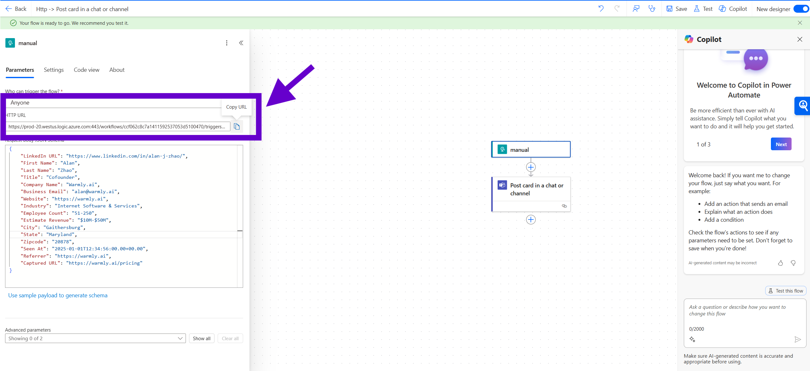Open the flow checker stethoscope icon
This screenshot has height=371, width=810.
(652, 9)
